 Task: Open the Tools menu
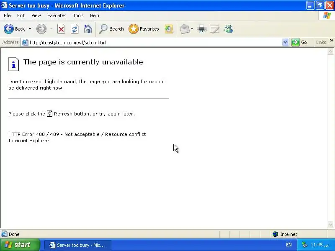tap(78, 15)
